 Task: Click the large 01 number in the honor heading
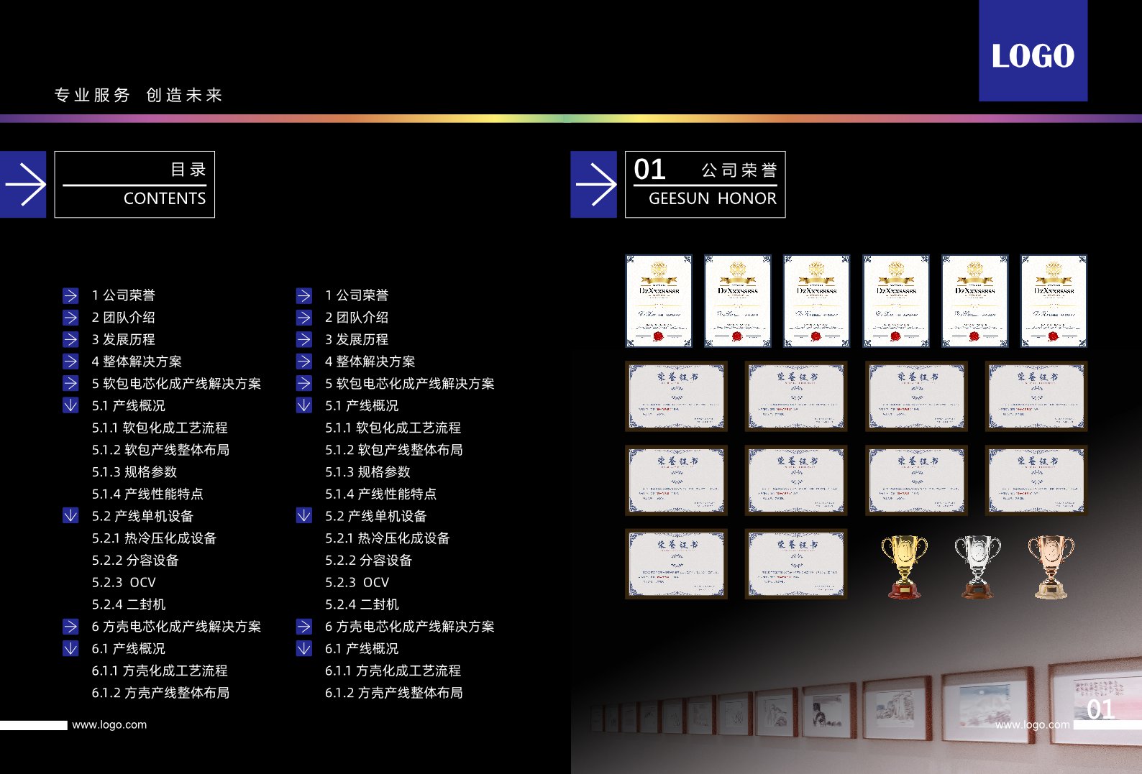650,170
